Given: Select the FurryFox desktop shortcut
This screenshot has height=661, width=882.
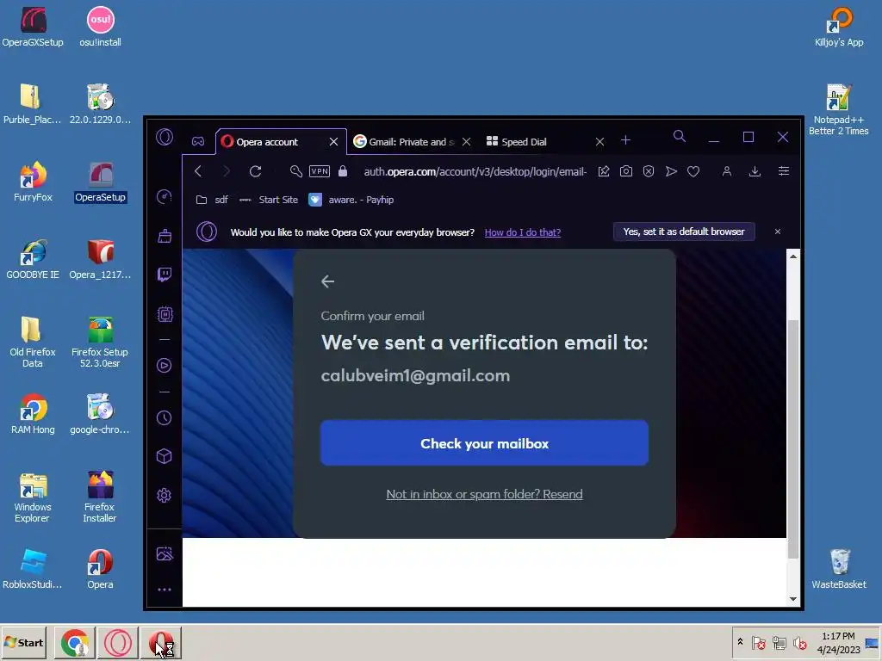Looking at the screenshot, I should [34, 182].
